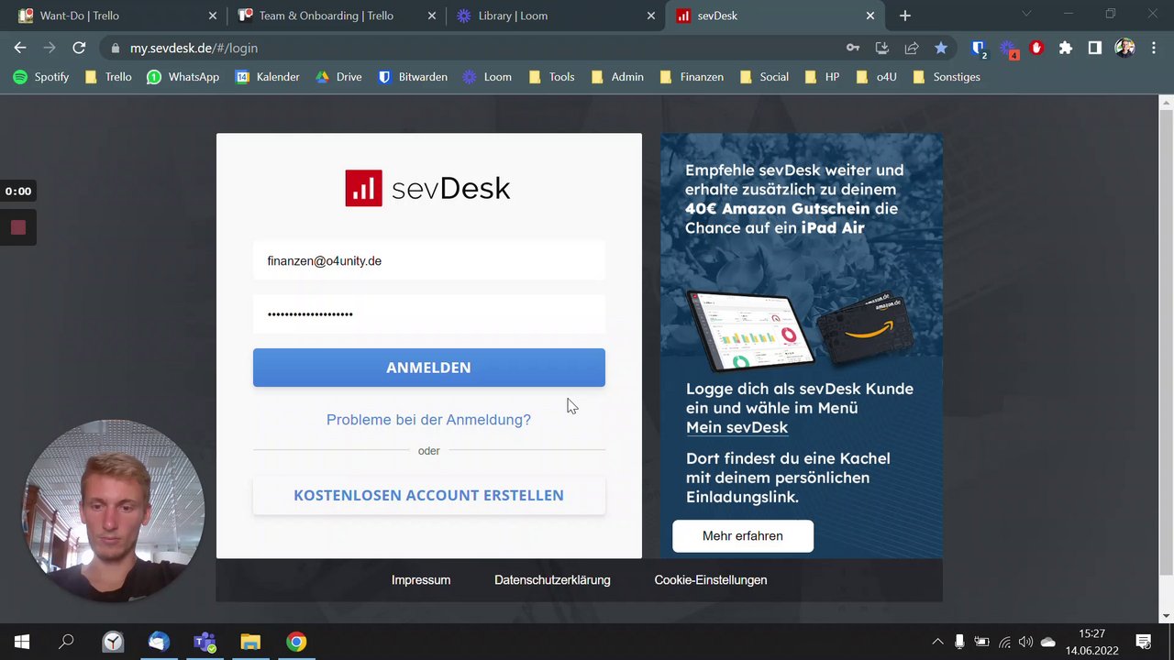Open the Bitwarden bookmark

[x=413, y=77]
